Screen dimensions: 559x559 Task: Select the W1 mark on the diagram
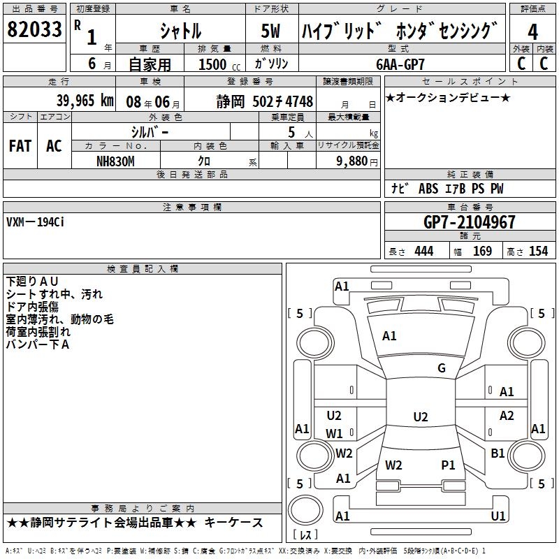[334, 434]
